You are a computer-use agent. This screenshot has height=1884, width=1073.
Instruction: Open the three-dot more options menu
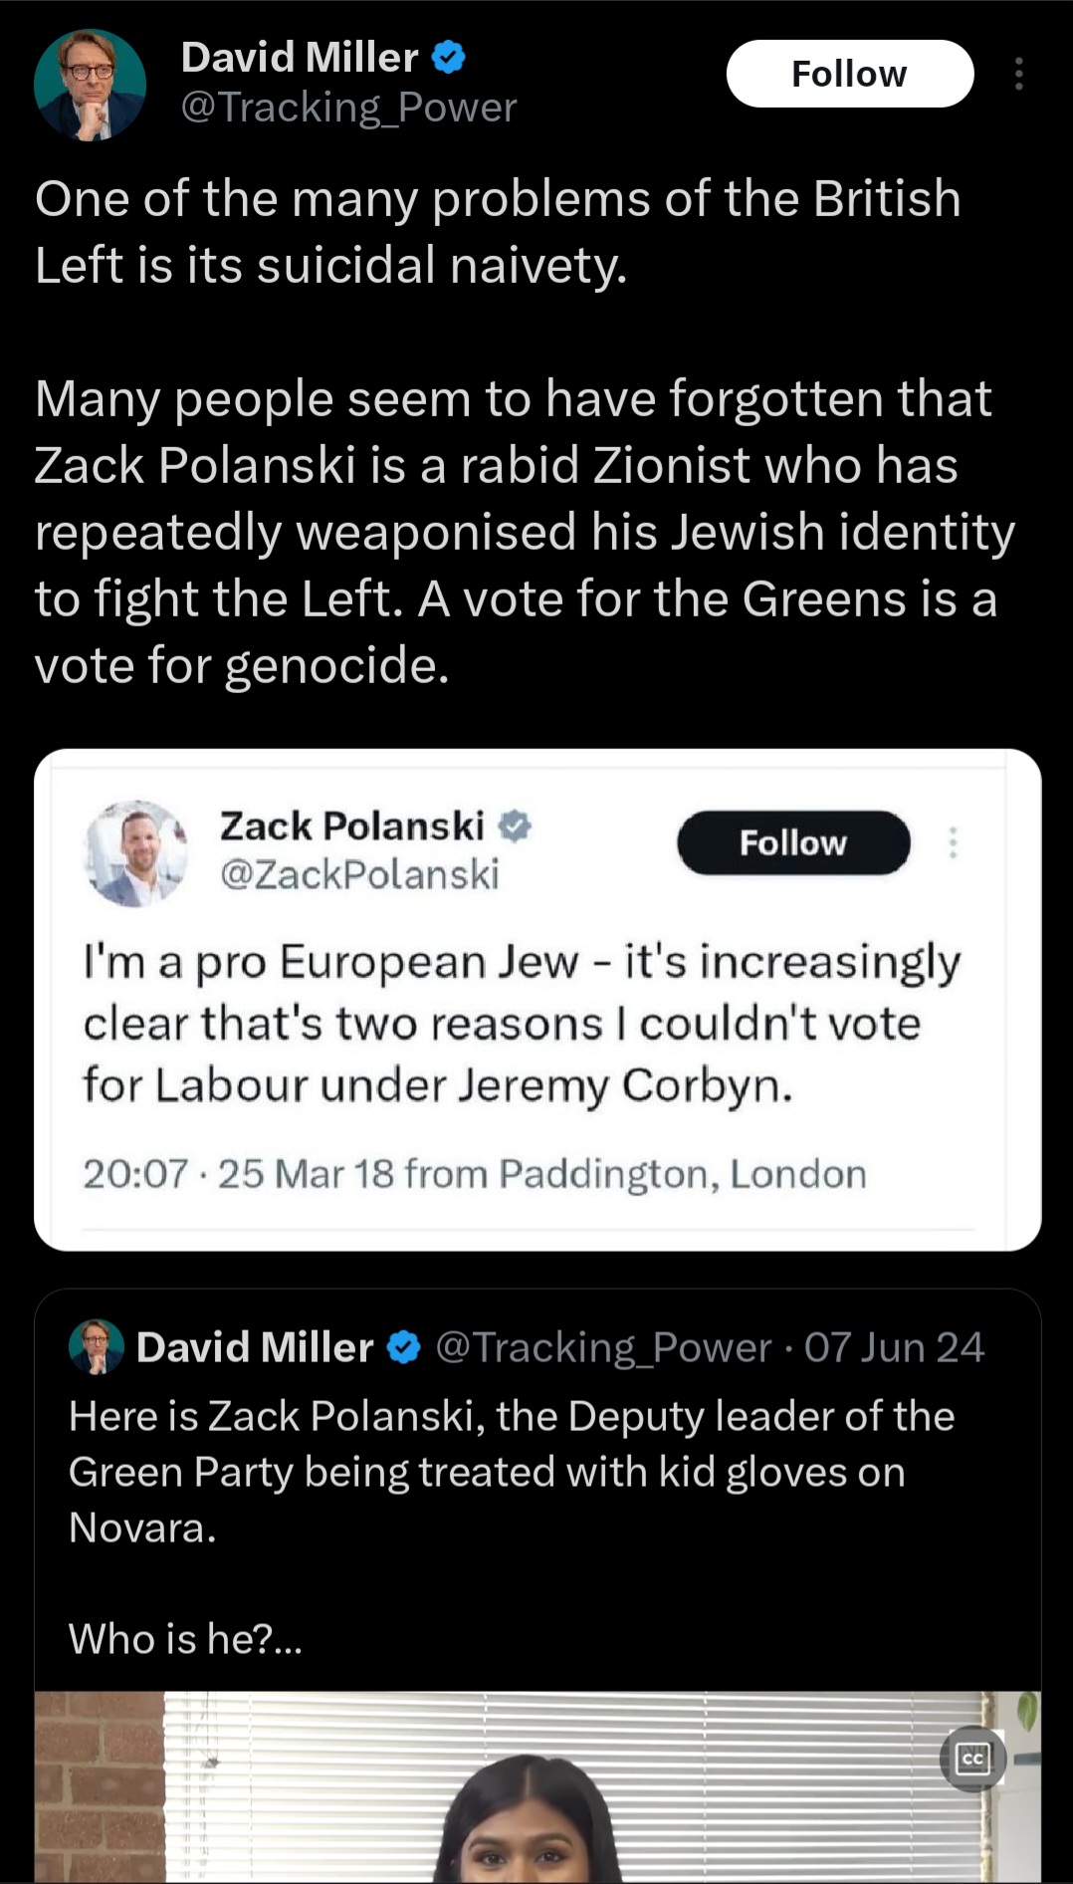(x=1018, y=74)
